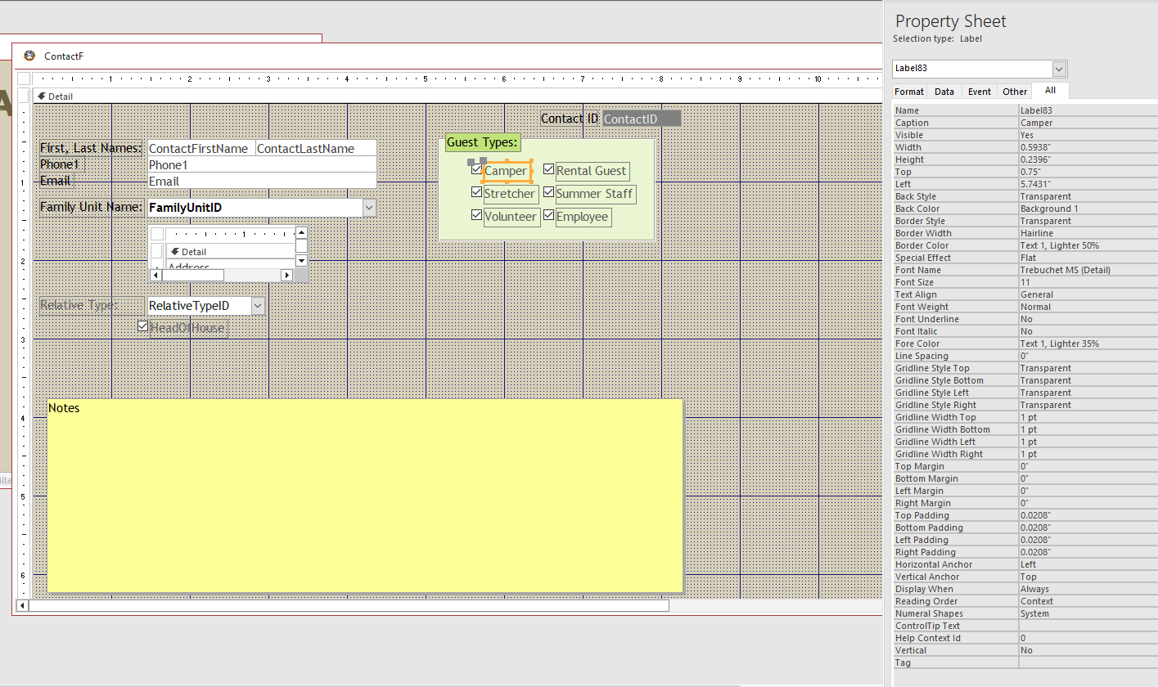
Task: Click the subform's scroll up arrow
Action: tap(301, 233)
